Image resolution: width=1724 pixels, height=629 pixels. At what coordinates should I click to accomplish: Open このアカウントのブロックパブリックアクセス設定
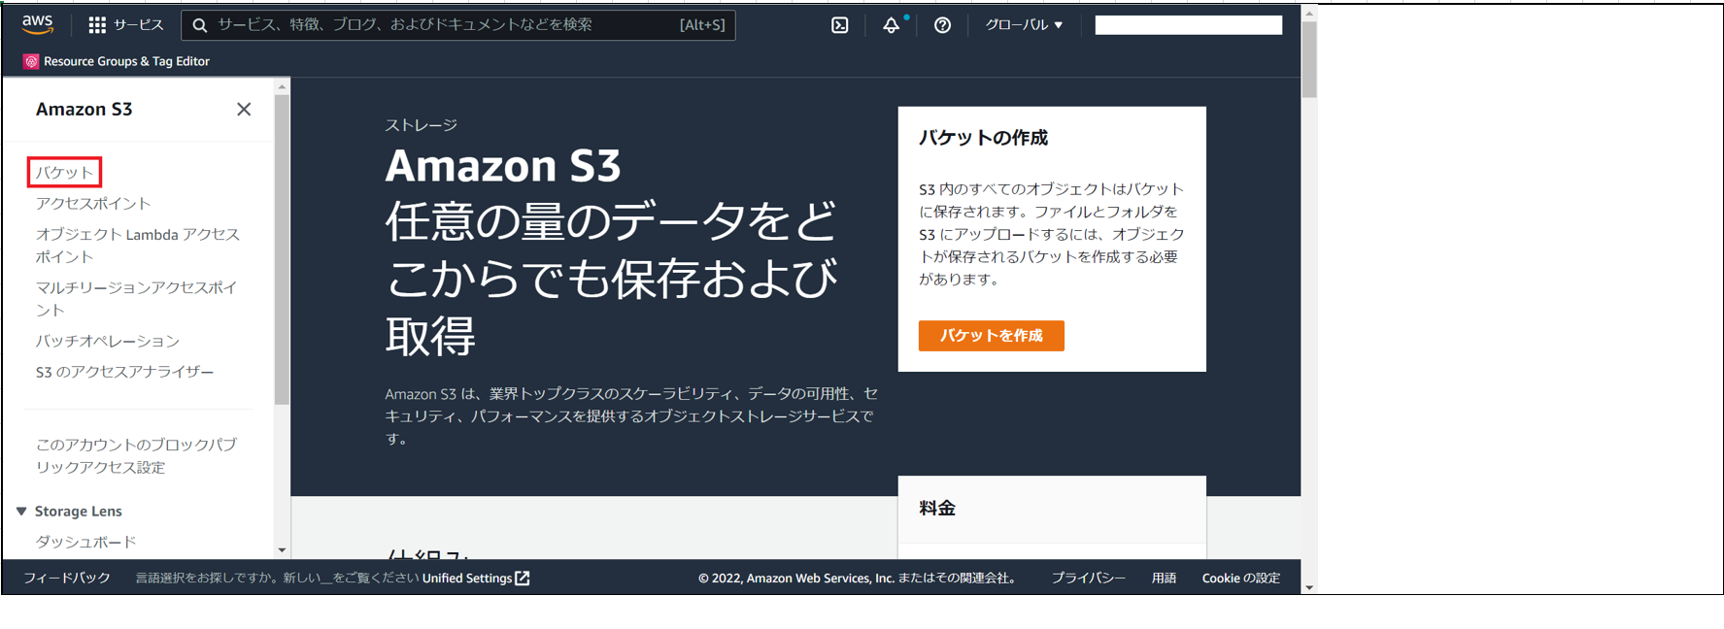[136, 456]
